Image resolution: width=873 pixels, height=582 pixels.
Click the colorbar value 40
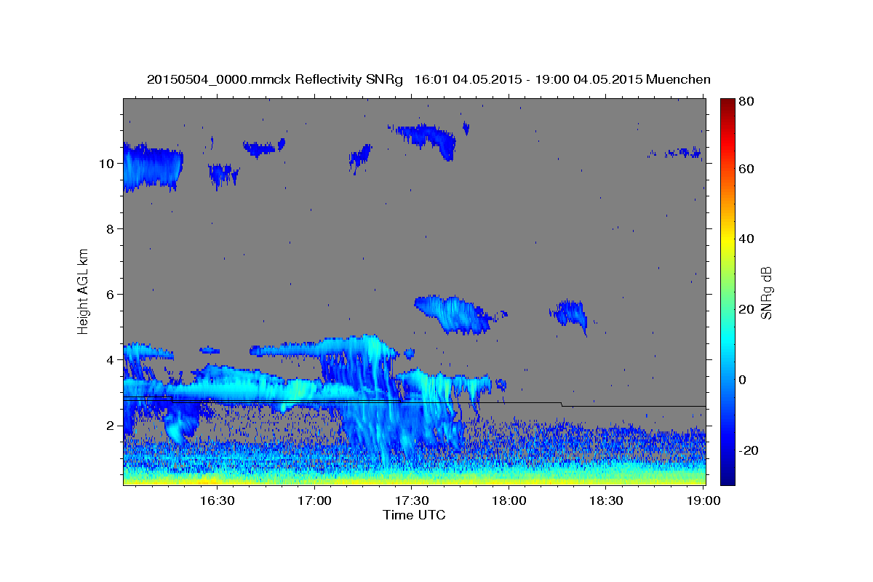tap(746, 239)
